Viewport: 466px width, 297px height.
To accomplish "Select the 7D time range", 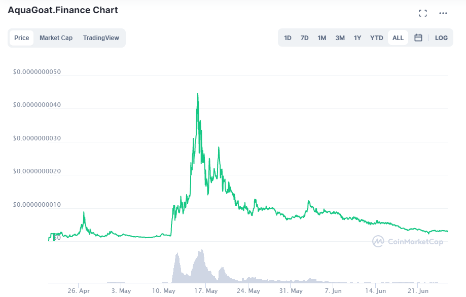I will (x=304, y=38).
